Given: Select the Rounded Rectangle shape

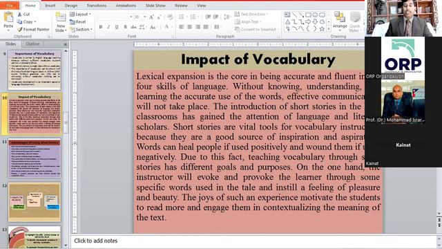Looking at the screenshot, I should click(x=322, y=15).
